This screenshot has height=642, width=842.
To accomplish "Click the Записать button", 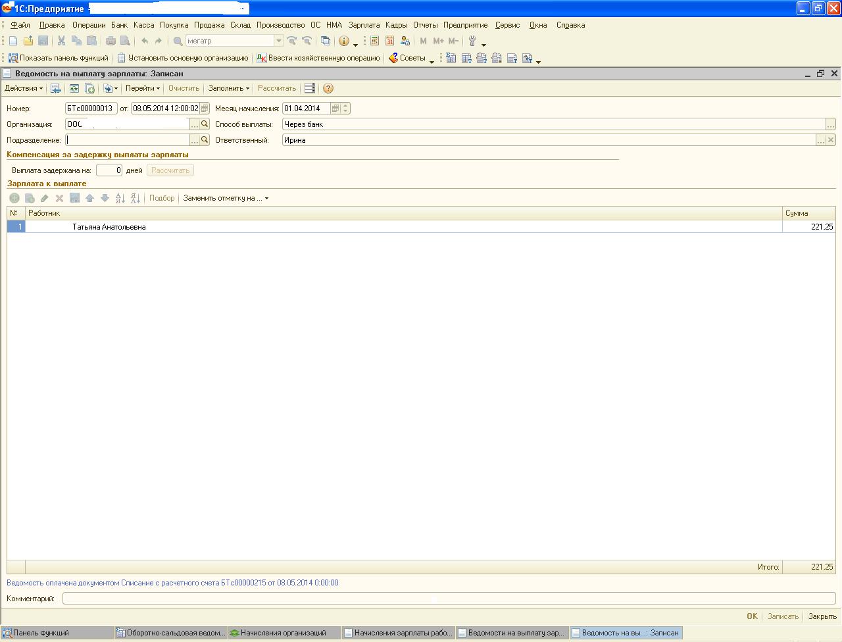I will pyautogui.click(x=783, y=616).
